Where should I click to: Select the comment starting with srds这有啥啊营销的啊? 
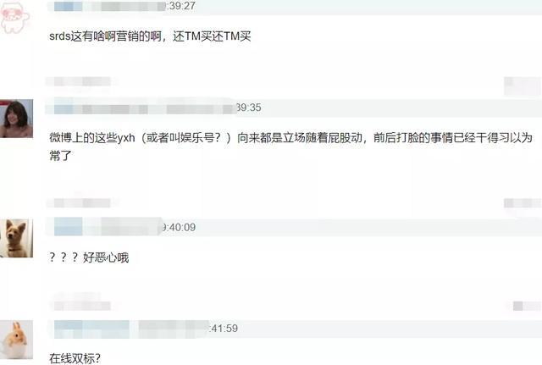click(x=150, y=36)
